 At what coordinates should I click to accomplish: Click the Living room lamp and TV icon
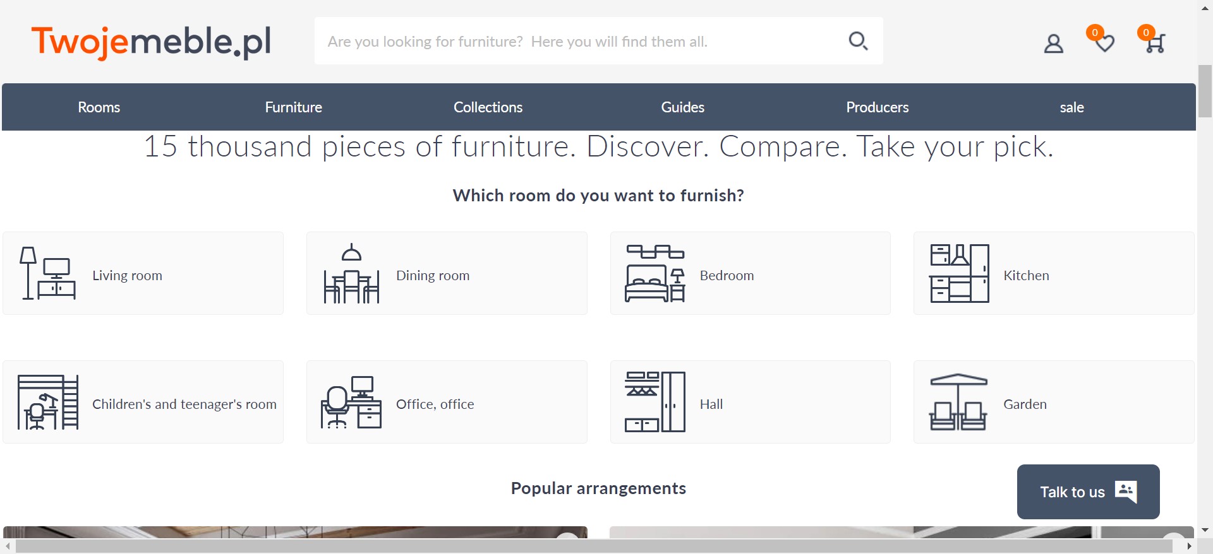(x=48, y=273)
